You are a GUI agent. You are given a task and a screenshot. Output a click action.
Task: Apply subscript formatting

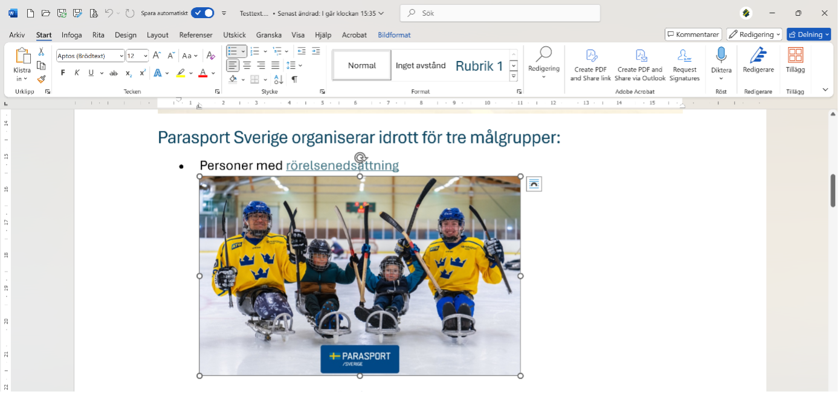pyautogui.click(x=129, y=73)
